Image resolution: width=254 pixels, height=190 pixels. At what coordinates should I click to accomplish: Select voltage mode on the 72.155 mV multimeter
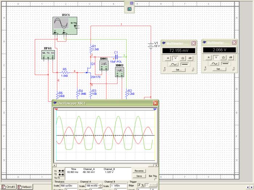click(175, 58)
